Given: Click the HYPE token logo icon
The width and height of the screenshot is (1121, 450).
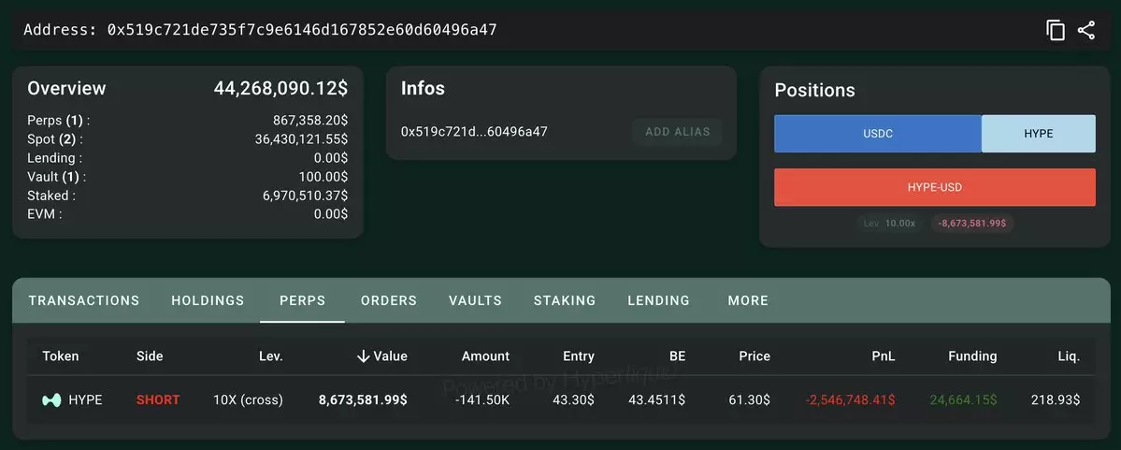Looking at the screenshot, I should point(51,399).
